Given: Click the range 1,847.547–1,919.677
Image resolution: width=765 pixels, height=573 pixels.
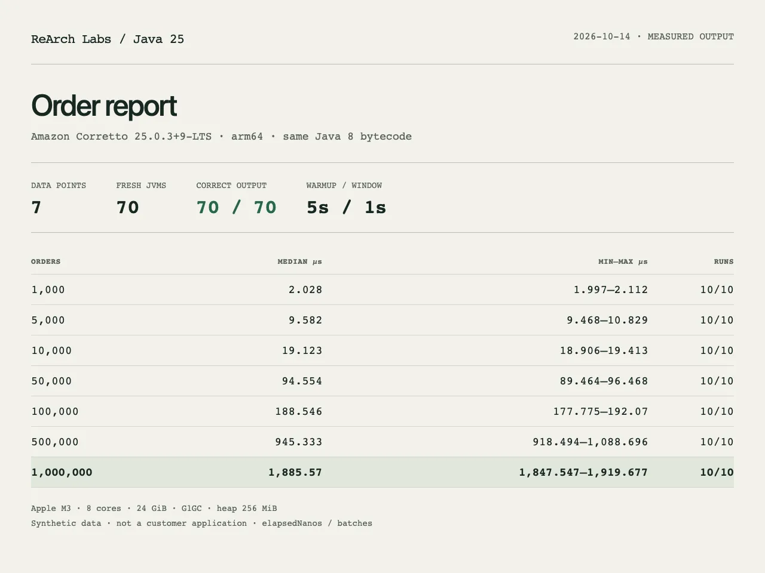Looking at the screenshot, I should point(583,473).
